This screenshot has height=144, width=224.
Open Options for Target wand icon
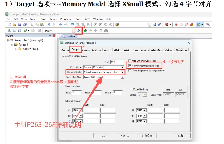(79, 30)
